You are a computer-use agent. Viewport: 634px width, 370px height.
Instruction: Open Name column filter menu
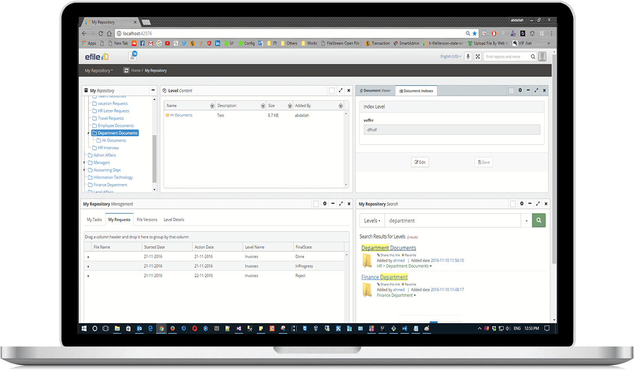(212, 106)
